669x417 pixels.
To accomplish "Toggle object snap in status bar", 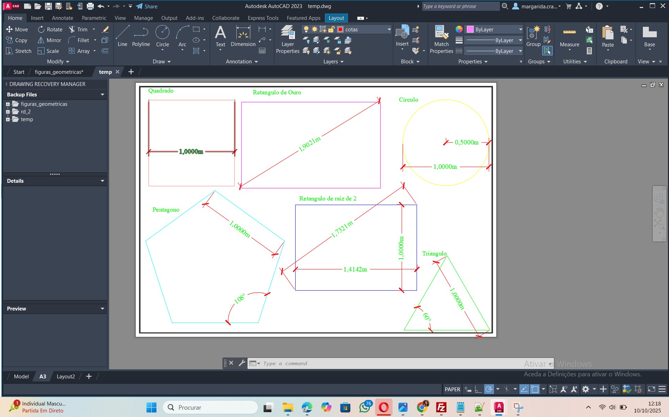I will click(534, 389).
